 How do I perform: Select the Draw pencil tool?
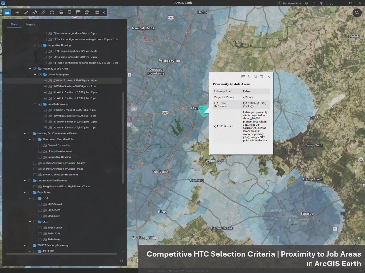pyautogui.click(x=26, y=12)
